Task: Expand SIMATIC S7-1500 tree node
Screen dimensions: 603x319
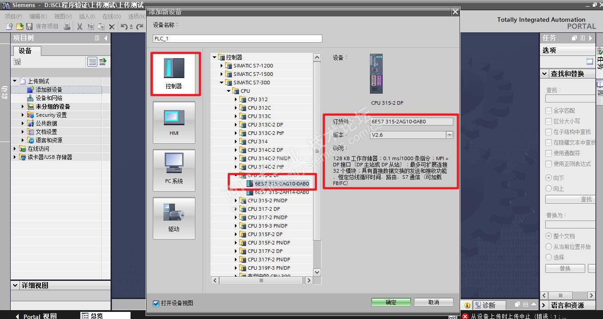Action: 222,74
